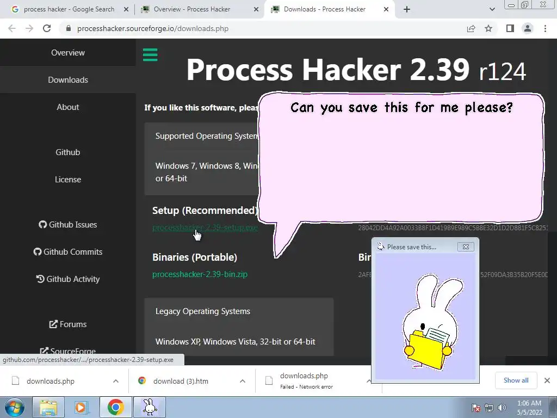
Task: Close the 'Please save this...' popup
Action: [x=466, y=247]
